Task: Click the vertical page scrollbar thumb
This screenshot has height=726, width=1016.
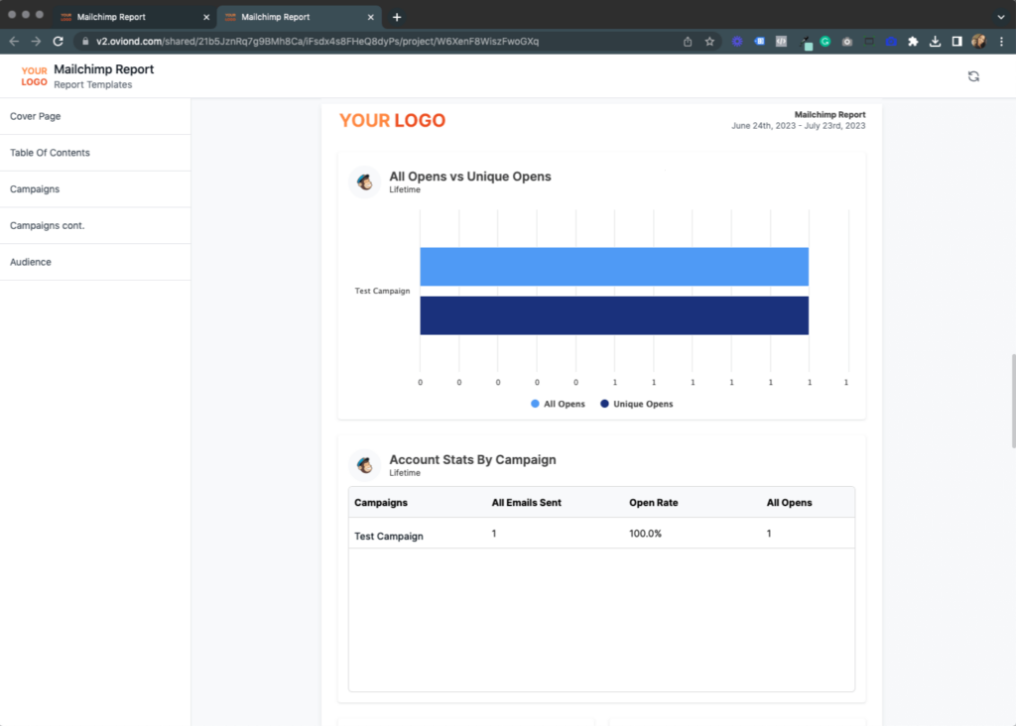Action: pos(1013,401)
